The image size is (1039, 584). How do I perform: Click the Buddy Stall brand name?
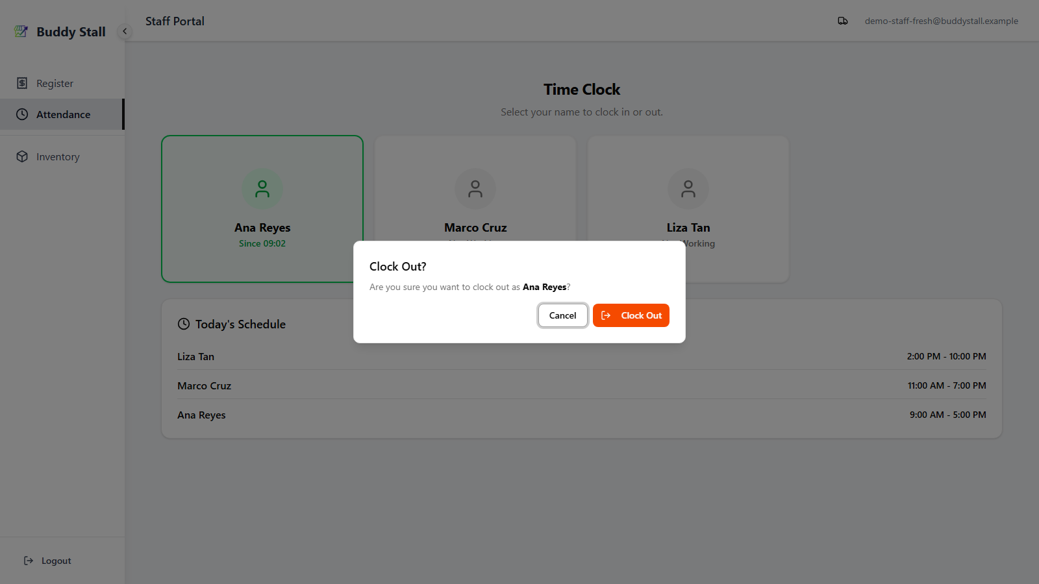(x=71, y=32)
